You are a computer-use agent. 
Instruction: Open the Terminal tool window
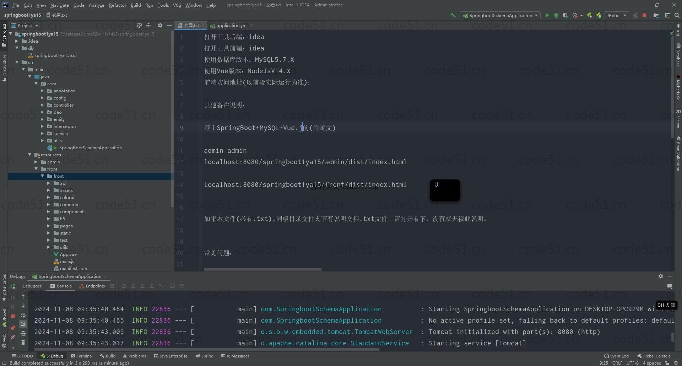point(82,356)
